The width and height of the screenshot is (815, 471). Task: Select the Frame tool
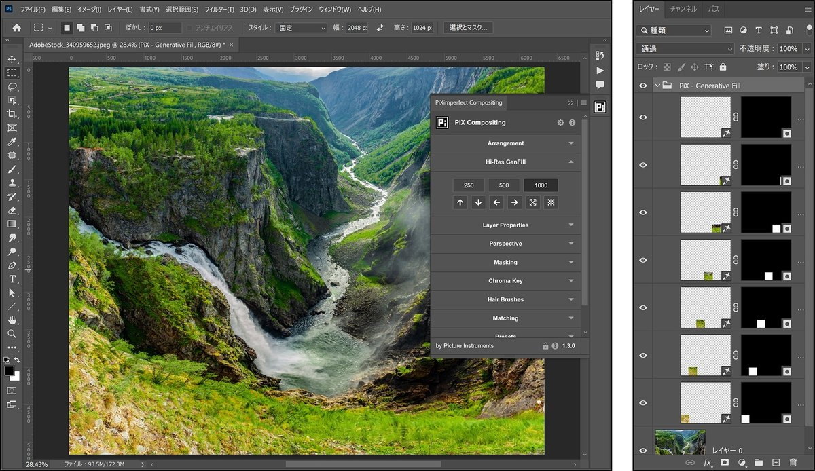point(12,128)
